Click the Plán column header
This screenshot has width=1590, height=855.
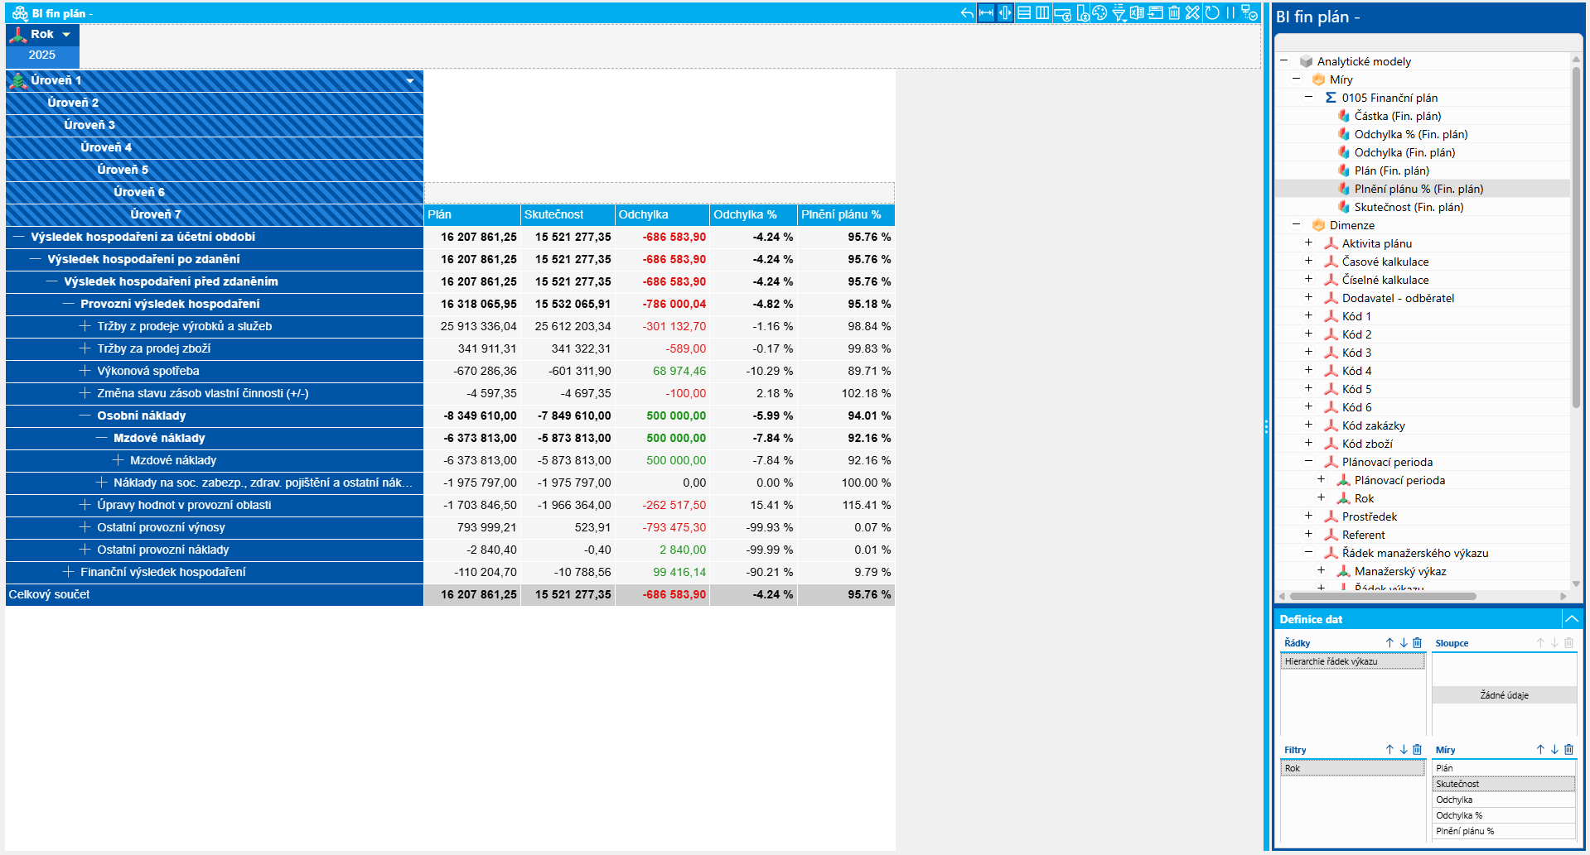(472, 214)
